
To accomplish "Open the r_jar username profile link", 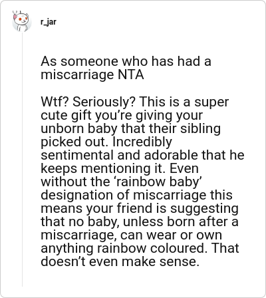I will tap(49, 22).
